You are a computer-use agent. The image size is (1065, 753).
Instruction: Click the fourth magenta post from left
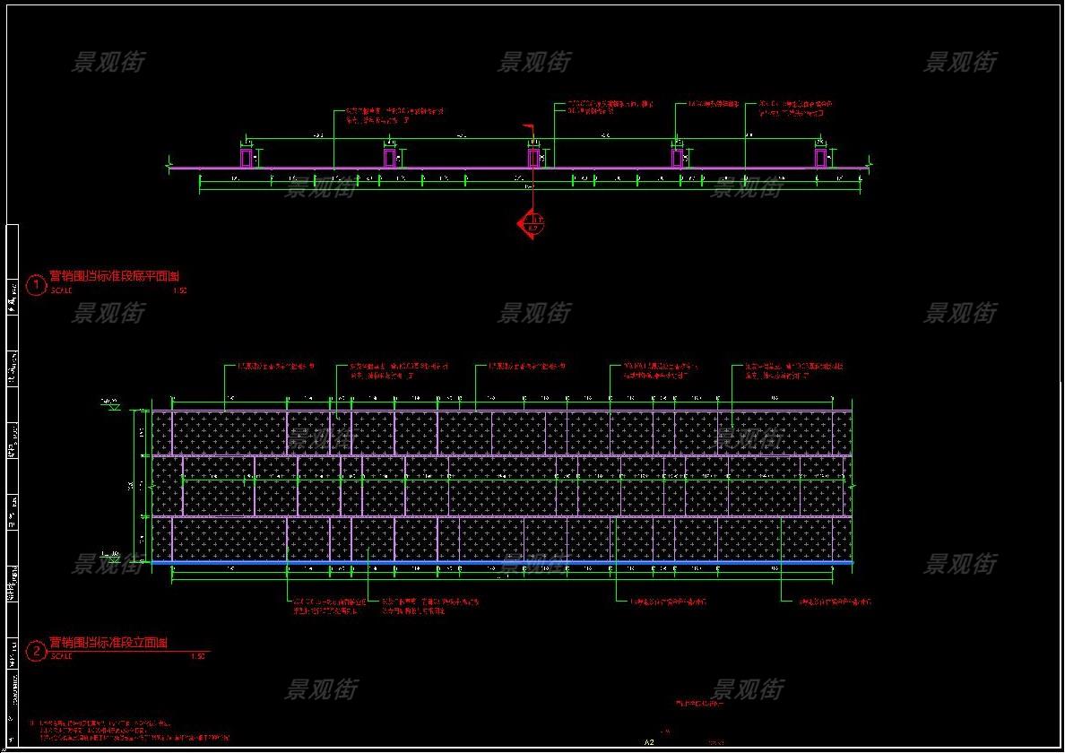(677, 158)
